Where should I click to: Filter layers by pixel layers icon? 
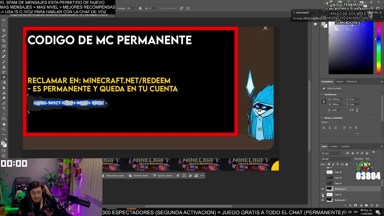click(348, 153)
